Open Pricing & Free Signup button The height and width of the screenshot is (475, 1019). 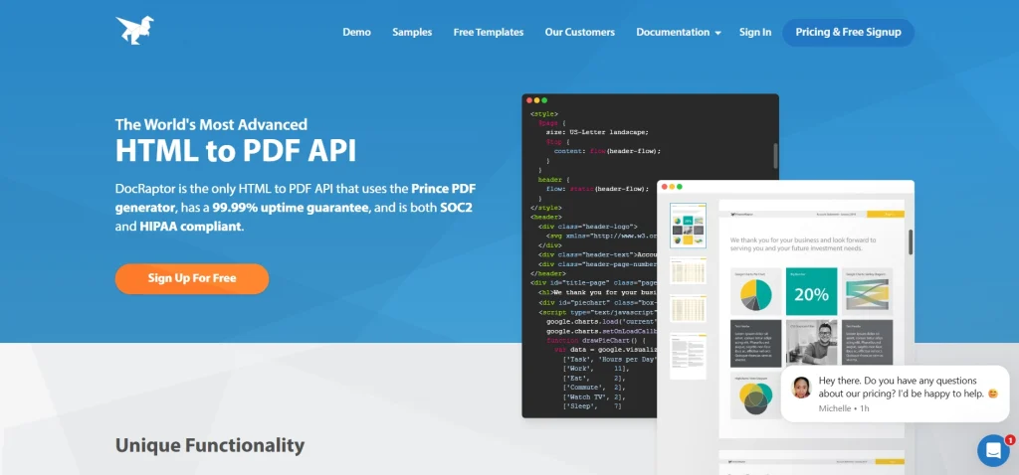click(848, 33)
